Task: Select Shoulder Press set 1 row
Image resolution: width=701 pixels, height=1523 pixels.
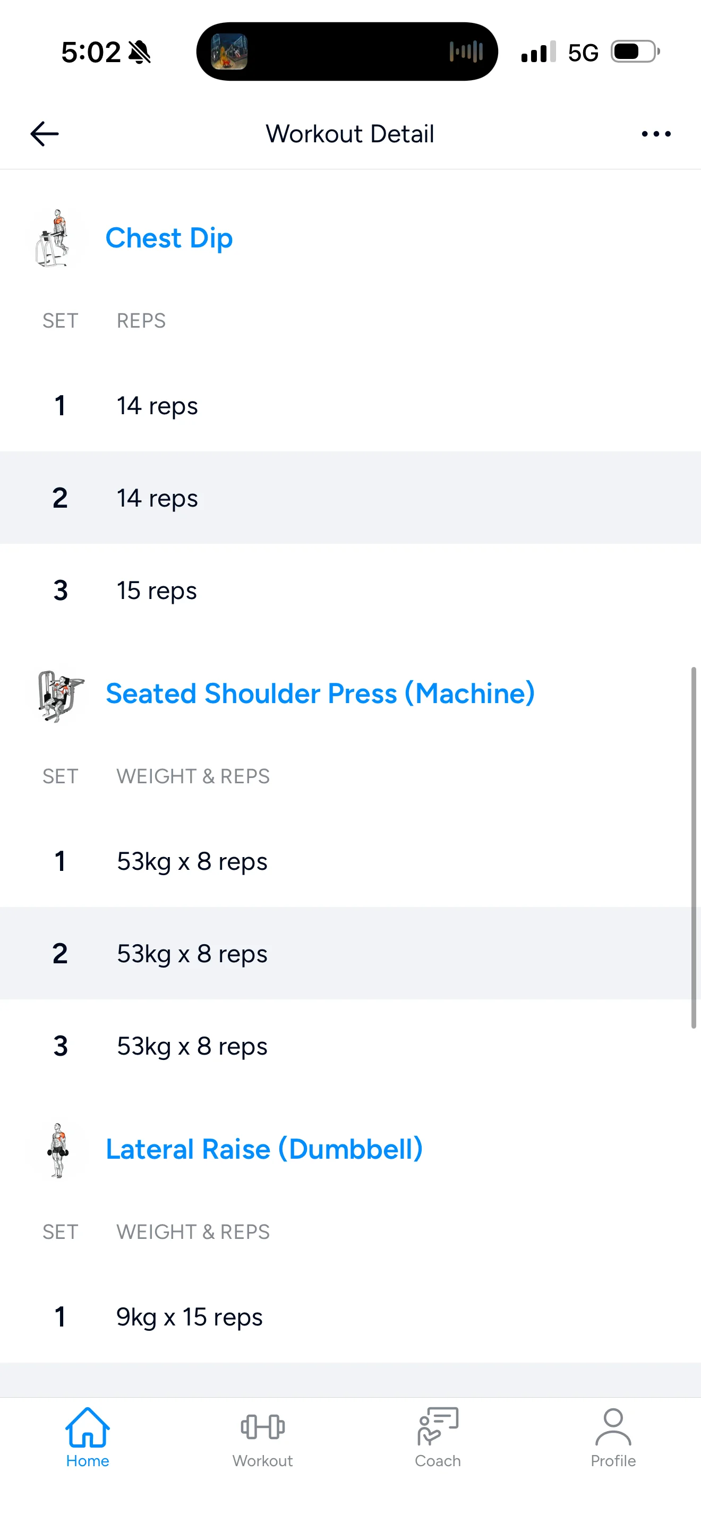Action: [x=350, y=861]
